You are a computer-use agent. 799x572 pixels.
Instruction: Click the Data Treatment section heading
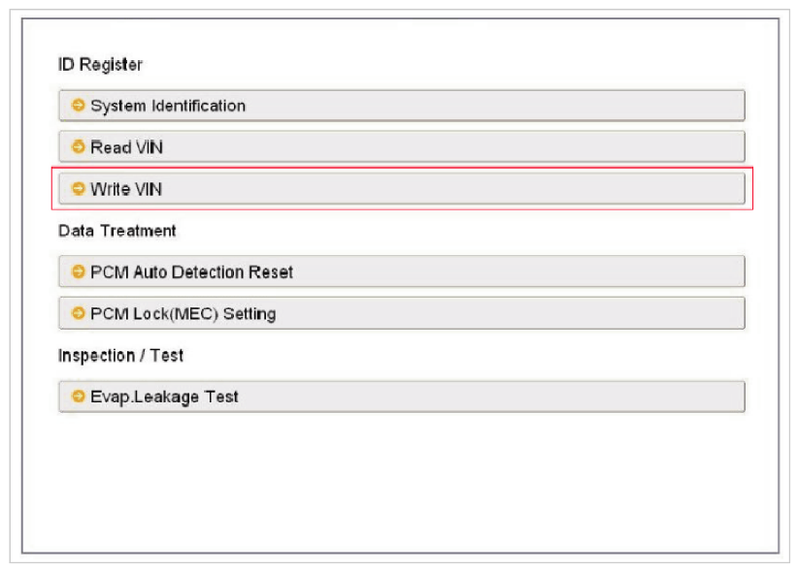(117, 231)
